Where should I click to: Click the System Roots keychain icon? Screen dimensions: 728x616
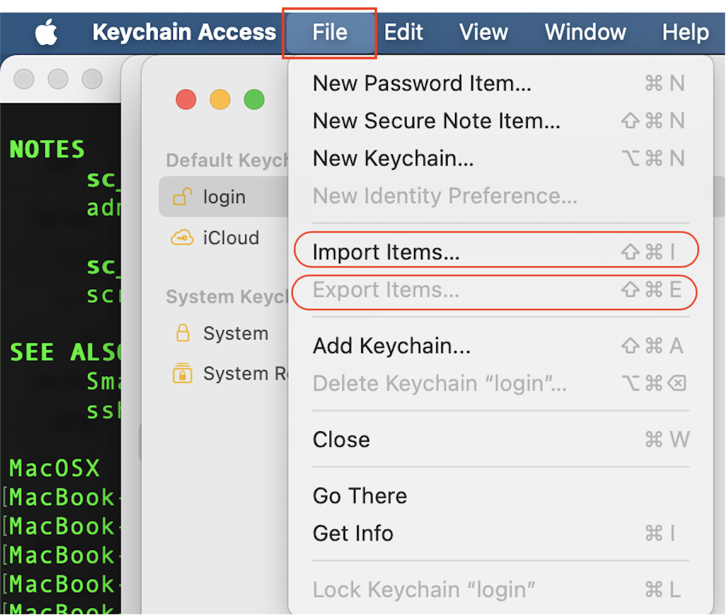[183, 373]
